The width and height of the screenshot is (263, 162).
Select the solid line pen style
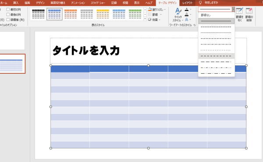point(217,21)
